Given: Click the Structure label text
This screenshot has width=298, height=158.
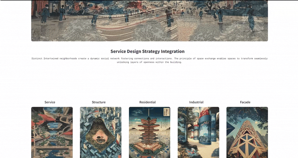Looking at the screenshot, I should click(99, 102).
